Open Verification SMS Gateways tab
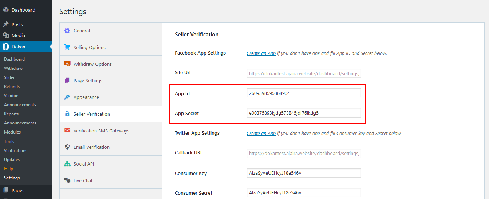Viewport: 489px width, 199px height. click(x=111, y=131)
